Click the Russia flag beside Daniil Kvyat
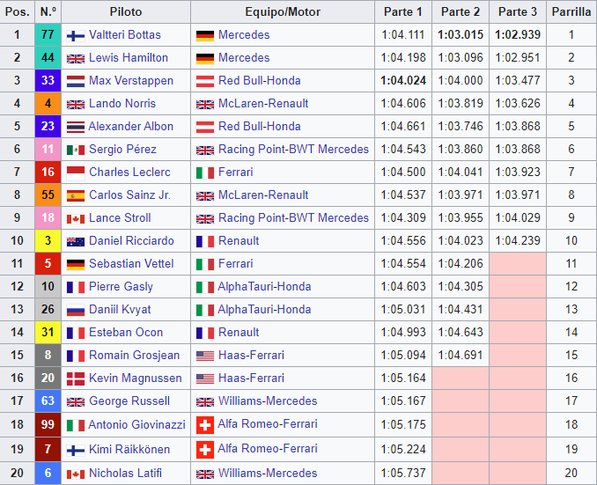Screen dimensions: 597x485 (76, 310)
